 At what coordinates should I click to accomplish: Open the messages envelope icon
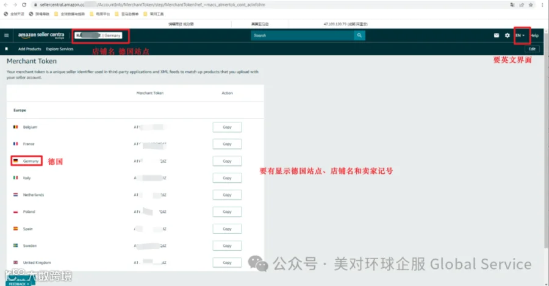click(x=497, y=35)
